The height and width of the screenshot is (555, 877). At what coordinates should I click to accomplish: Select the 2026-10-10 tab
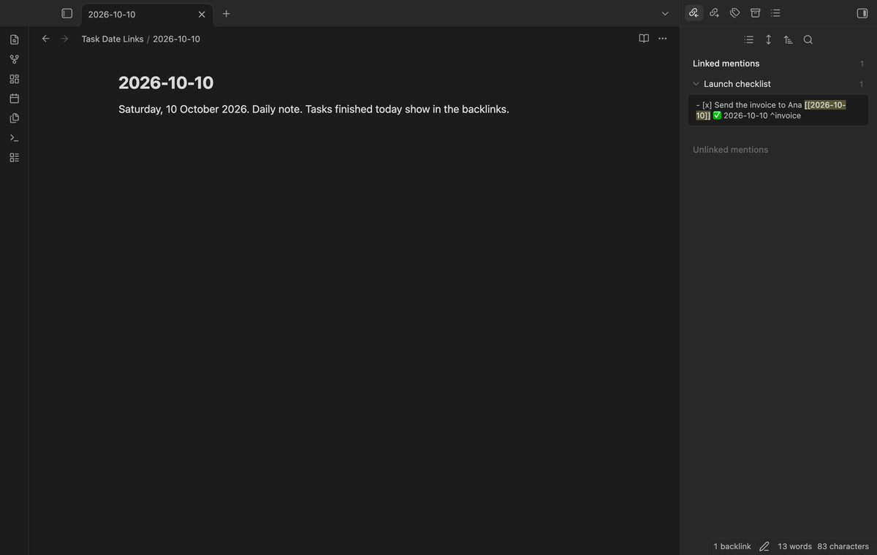(146, 14)
